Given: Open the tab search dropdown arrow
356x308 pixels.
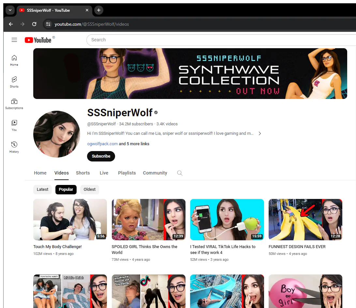Looking at the screenshot, I should tap(10, 10).
